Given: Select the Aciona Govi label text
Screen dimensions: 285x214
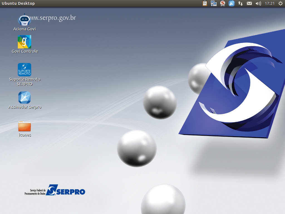Looking at the screenshot, I should [24, 29].
